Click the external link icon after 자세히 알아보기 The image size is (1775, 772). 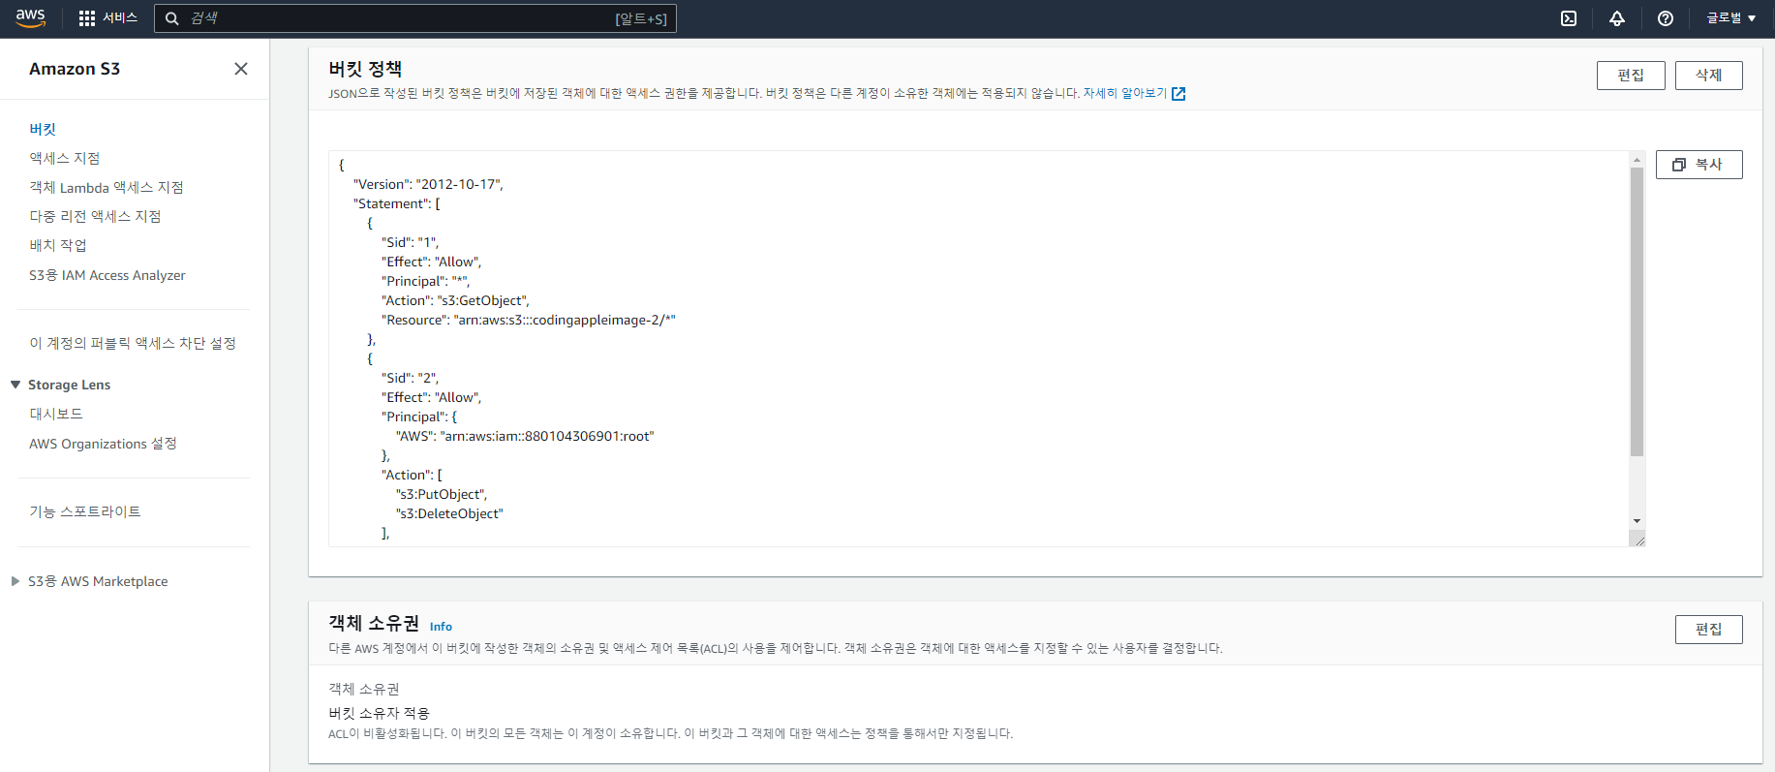coord(1178,94)
